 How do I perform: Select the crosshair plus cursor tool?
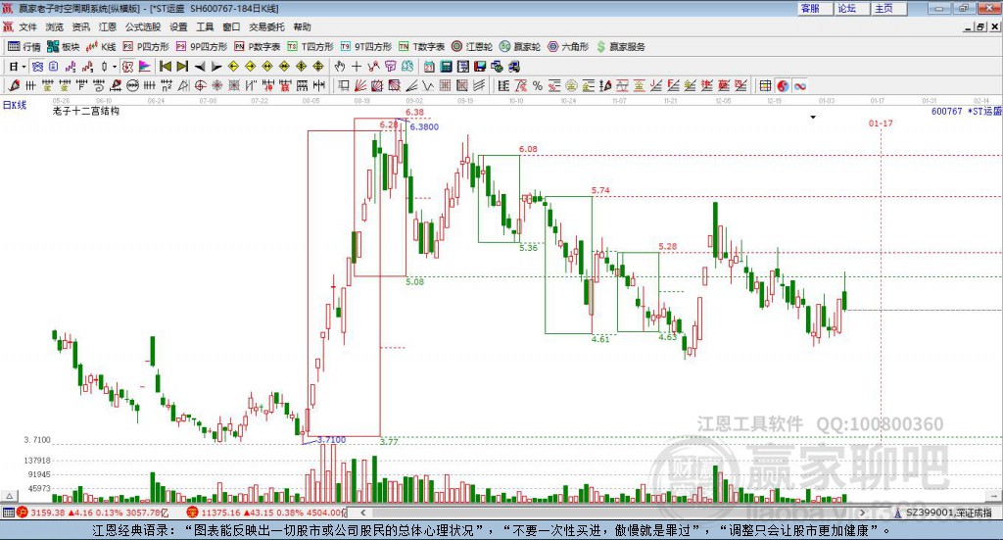[357, 67]
